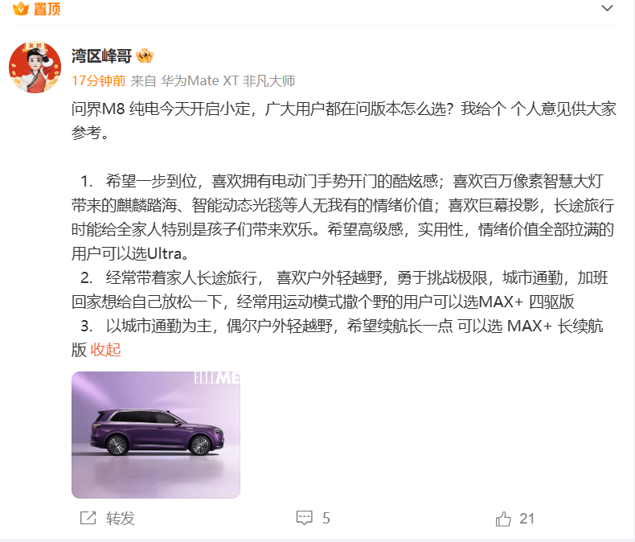Enlarge the purple SUV photo thumbnail
The height and width of the screenshot is (542, 635).
156,435
